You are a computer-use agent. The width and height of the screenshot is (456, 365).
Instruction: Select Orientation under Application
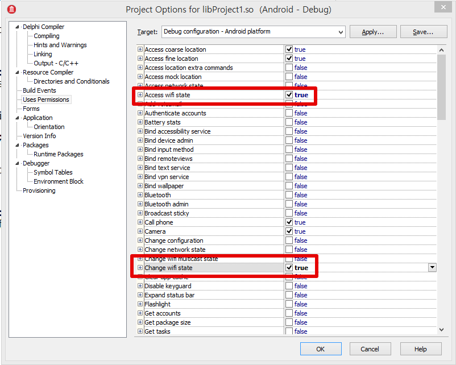pos(49,127)
